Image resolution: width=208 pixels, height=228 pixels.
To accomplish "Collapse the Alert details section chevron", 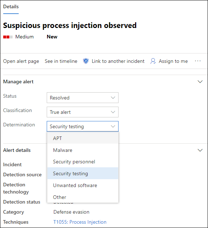I will (200, 150).
